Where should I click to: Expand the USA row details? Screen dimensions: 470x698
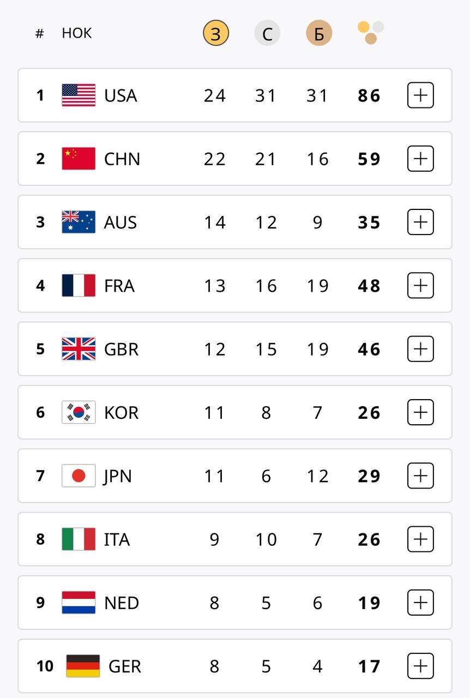(x=420, y=95)
